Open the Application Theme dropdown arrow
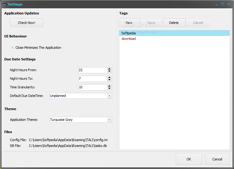Image resolution: width=234 pixels, height=169 pixels. [x=109, y=120]
